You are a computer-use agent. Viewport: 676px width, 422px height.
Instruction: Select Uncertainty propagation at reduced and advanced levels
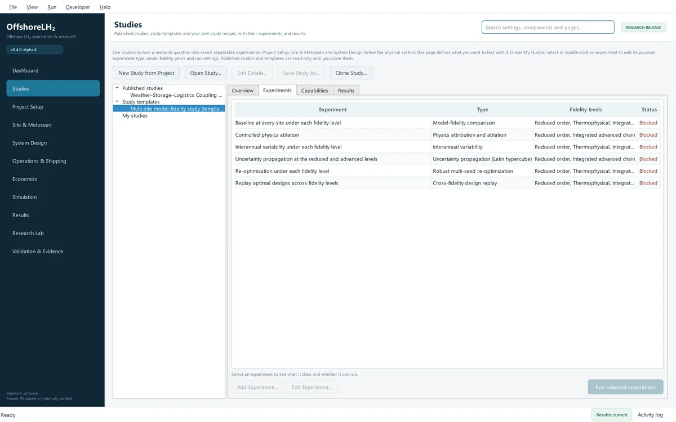click(447, 159)
